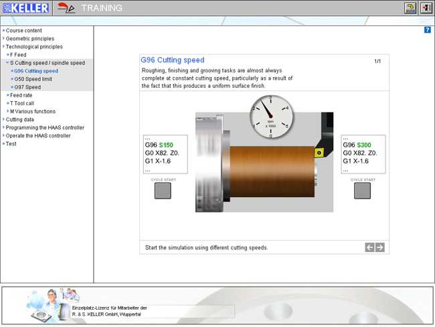Open Course content in the tree
Image resolution: width=435 pixels, height=327 pixels.
24,30
